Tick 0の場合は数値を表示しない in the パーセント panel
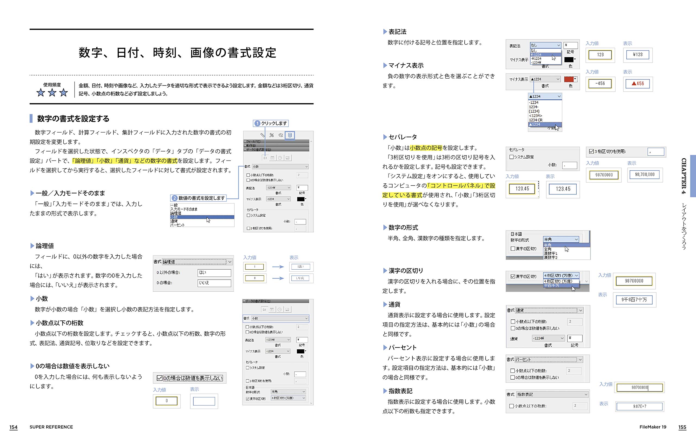The width and height of the screenshot is (696, 444). click(513, 377)
